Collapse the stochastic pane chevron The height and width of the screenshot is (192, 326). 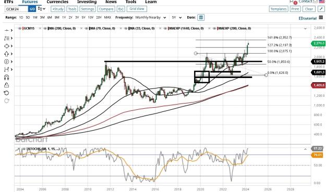305,149
